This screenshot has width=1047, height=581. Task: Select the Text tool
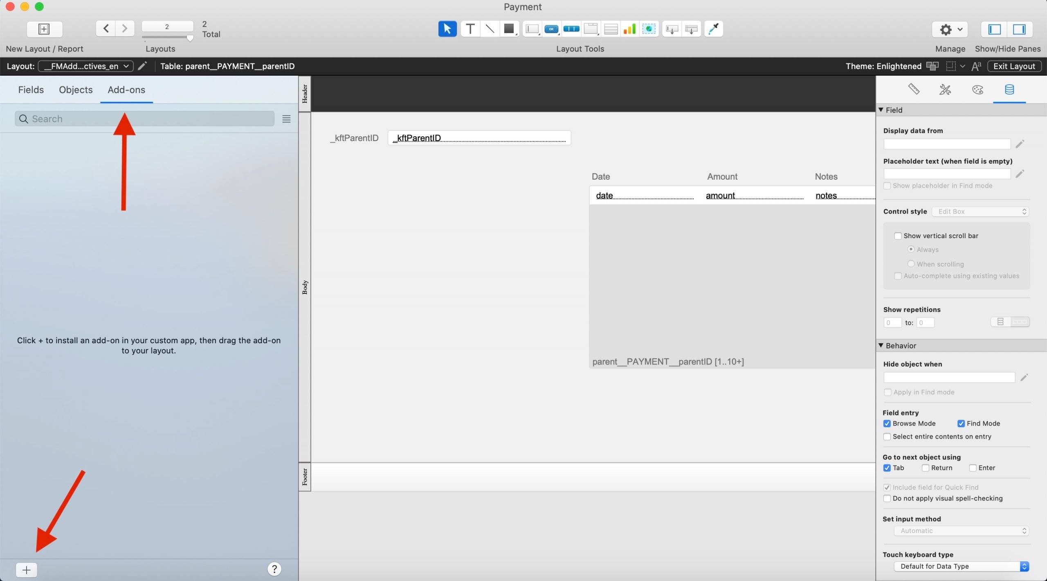[x=470, y=29]
